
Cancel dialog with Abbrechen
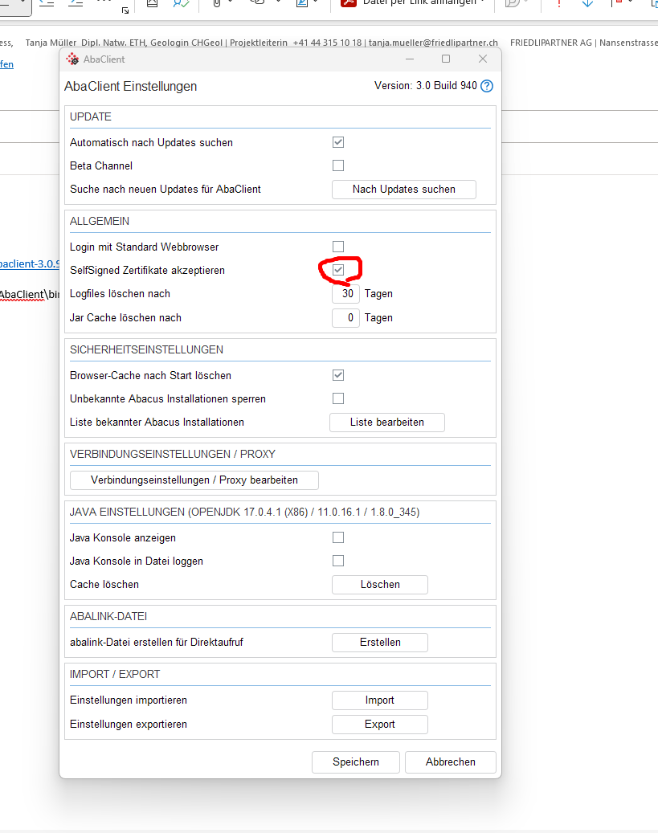click(x=450, y=762)
